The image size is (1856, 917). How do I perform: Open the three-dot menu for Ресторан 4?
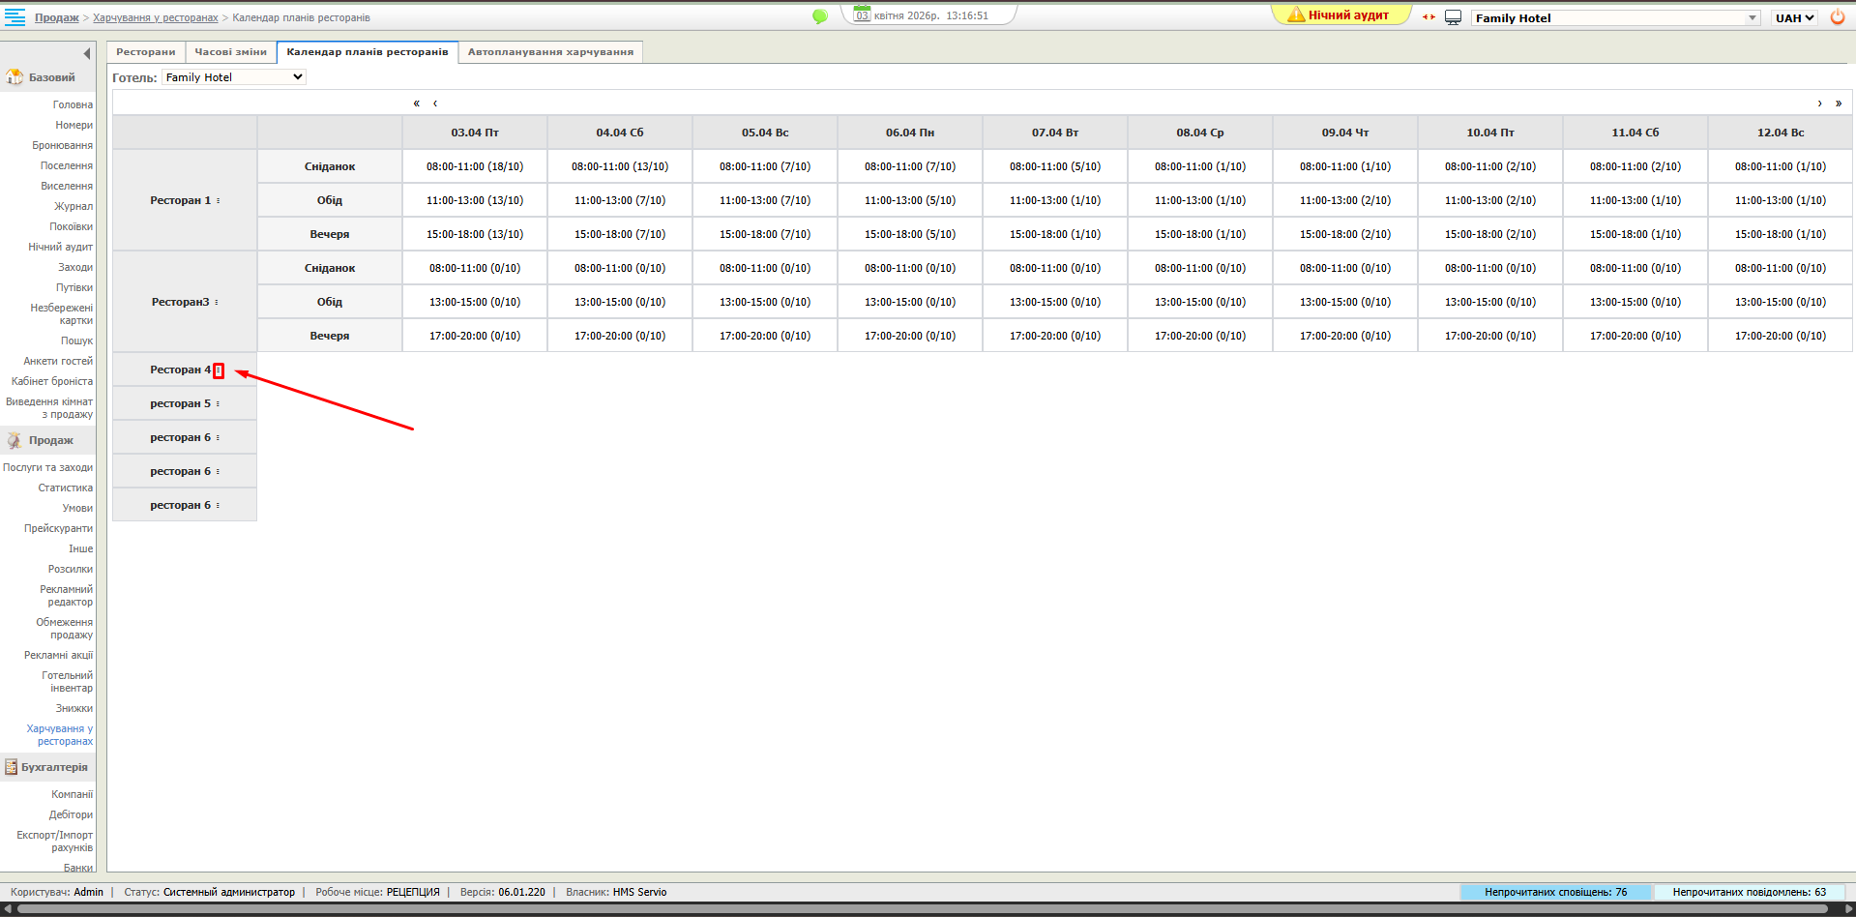pos(219,370)
